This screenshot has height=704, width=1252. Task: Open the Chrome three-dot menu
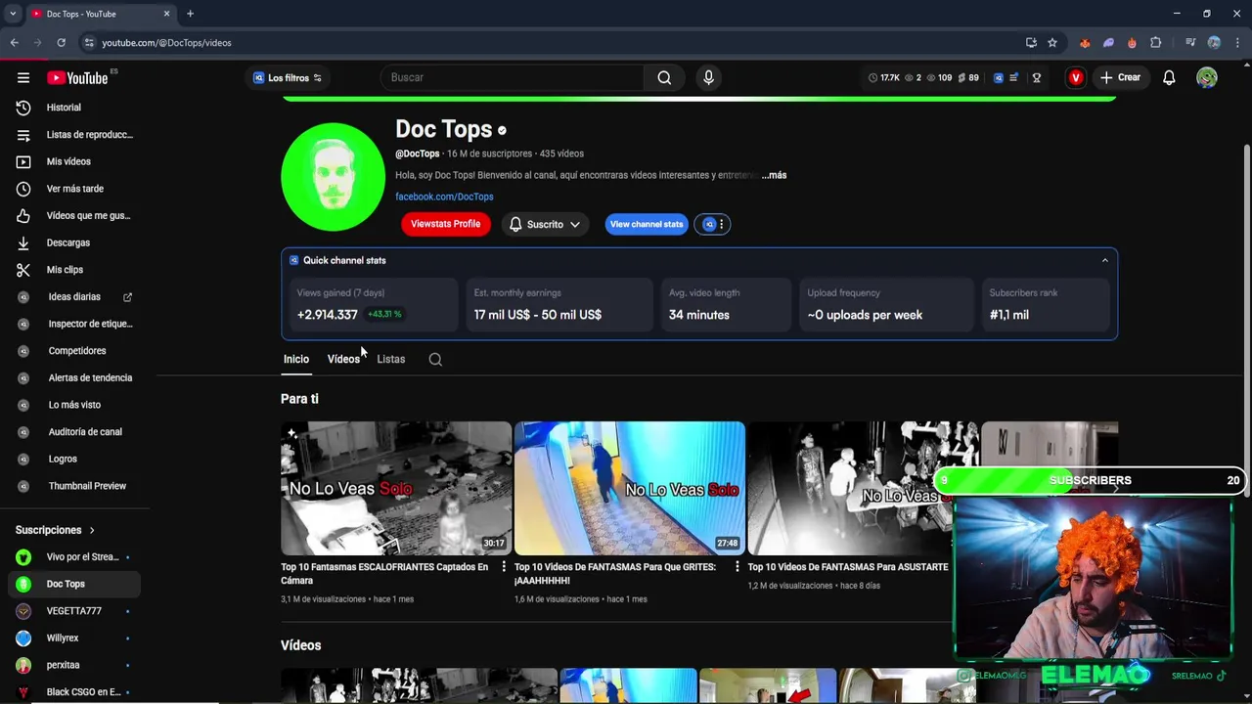point(1237,43)
